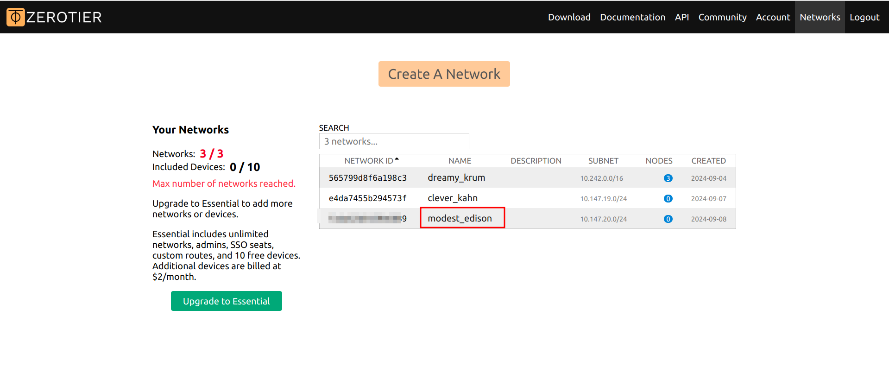
Task: Sort by the DESCRIPTION column header
Action: [x=536, y=161]
